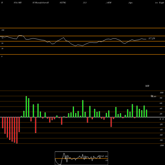Click the 'SI(TM)' header text
Viewport: 165px width, 165px height.
[63, 3]
